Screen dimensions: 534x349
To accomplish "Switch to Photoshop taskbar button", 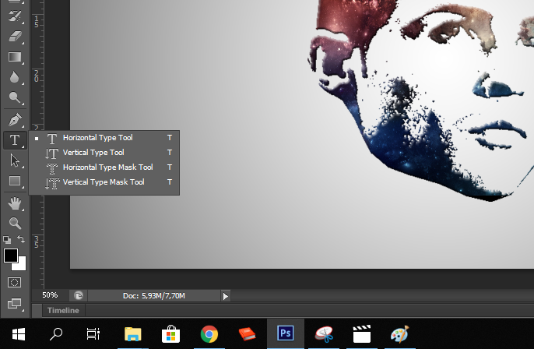I will pos(286,334).
